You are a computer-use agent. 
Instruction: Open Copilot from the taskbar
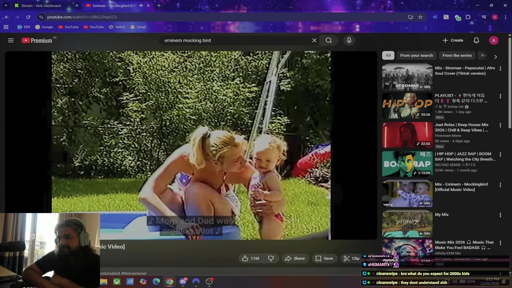tap(143, 282)
